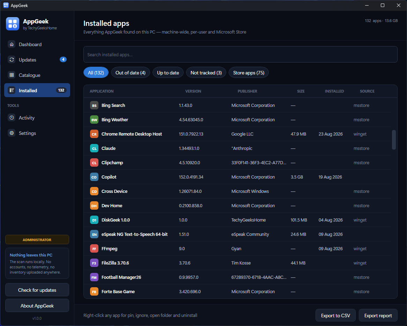Open Settings in the sidebar
The image size is (407, 326).
(x=37, y=133)
